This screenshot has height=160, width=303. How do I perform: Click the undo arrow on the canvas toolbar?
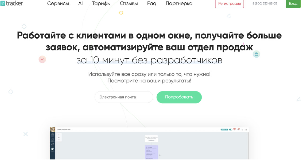pyautogui.click(x=59, y=137)
